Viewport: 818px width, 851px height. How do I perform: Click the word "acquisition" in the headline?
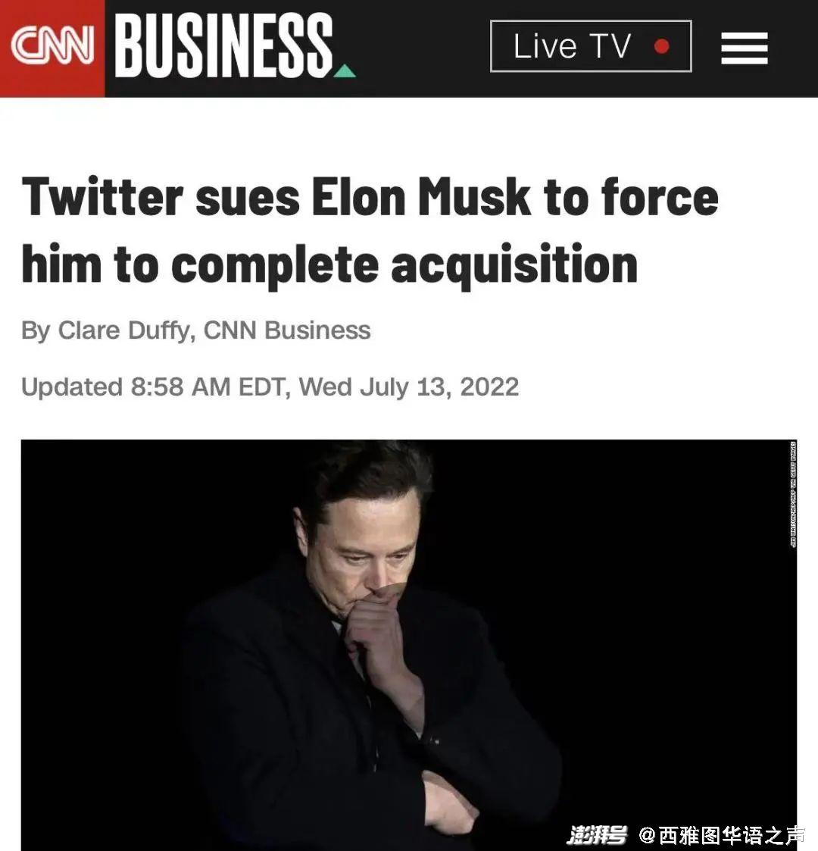(x=514, y=264)
